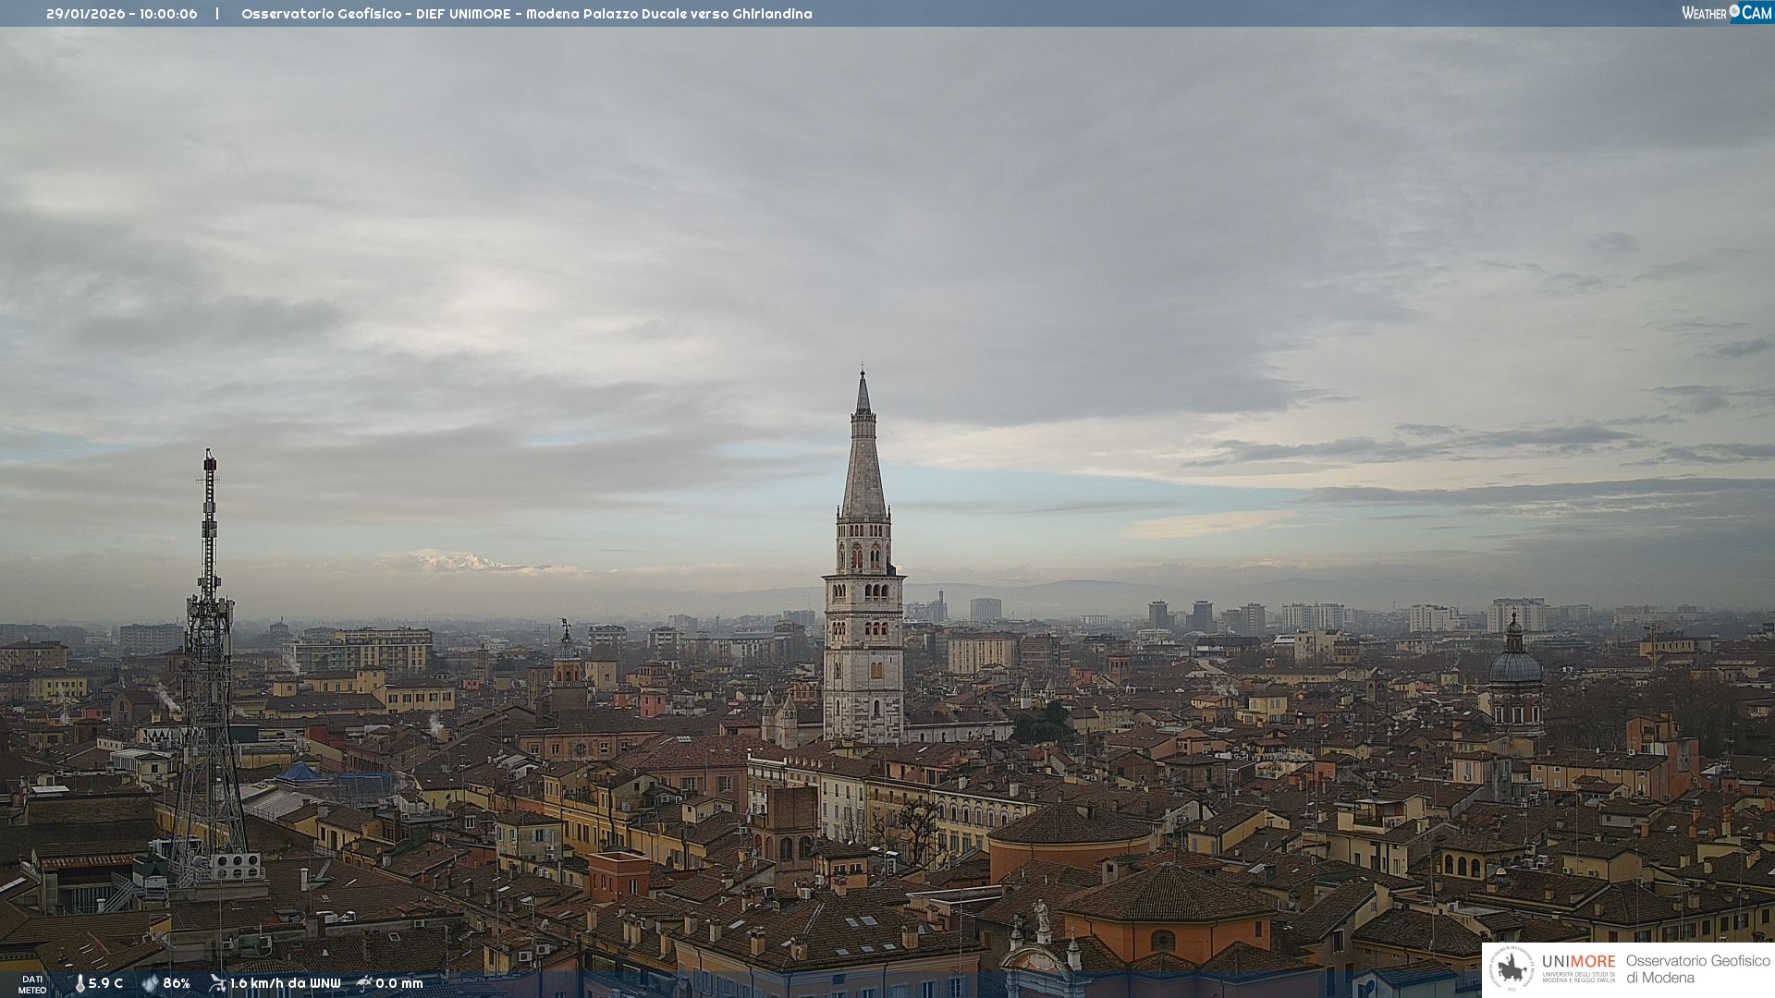
Task: Click the Osservatorio Geofisico di Modena label
Action: pyautogui.click(x=1697, y=969)
